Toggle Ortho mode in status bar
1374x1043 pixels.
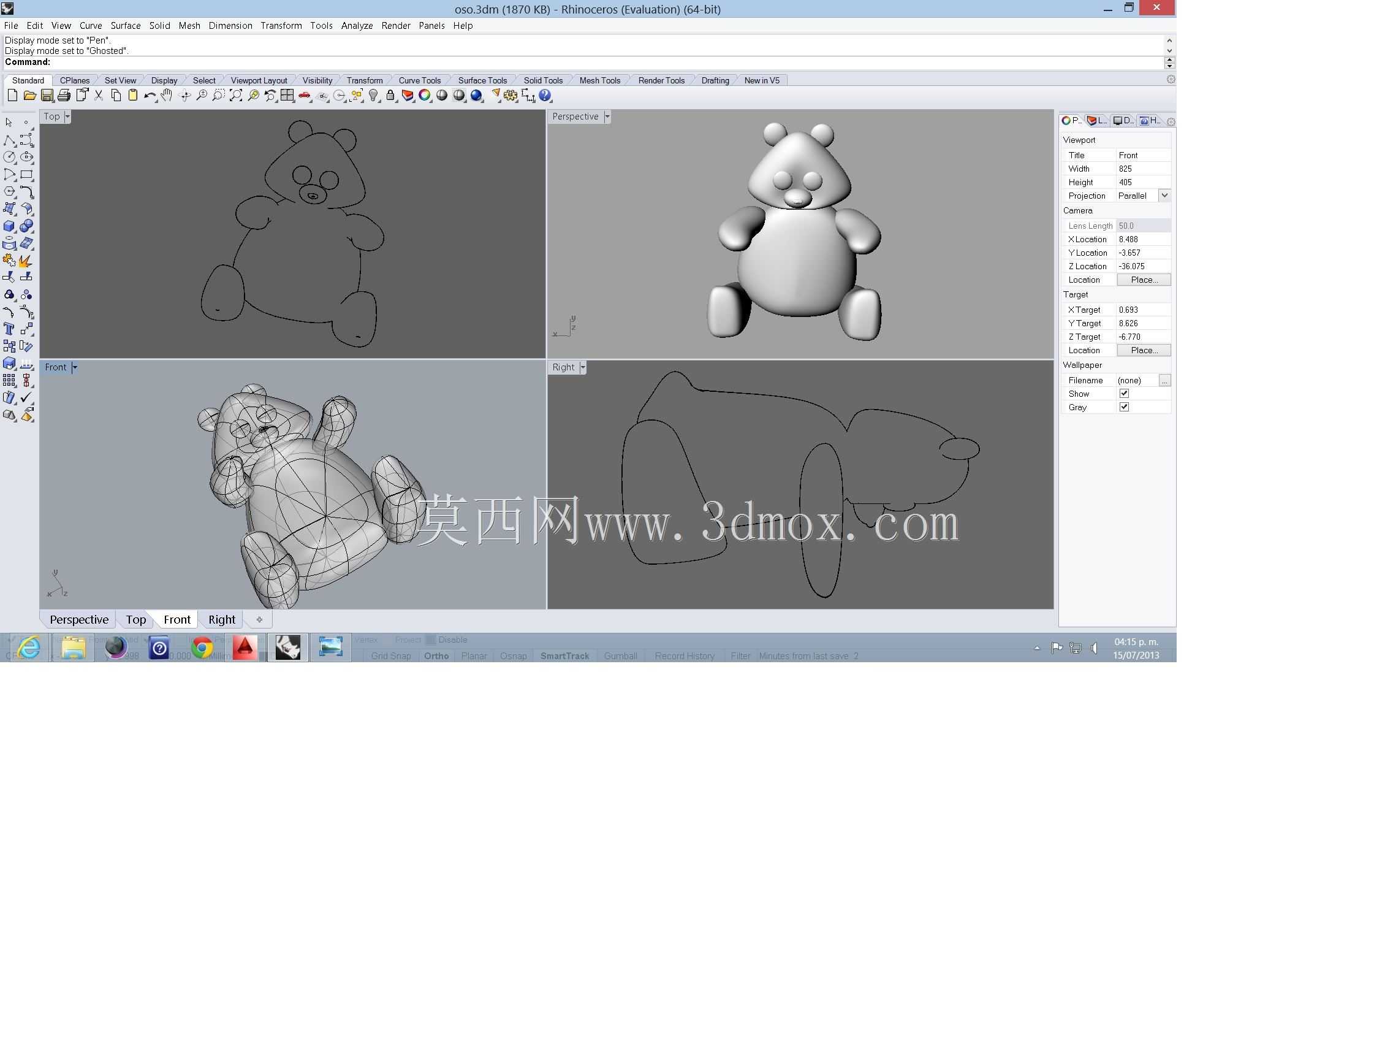tap(437, 655)
